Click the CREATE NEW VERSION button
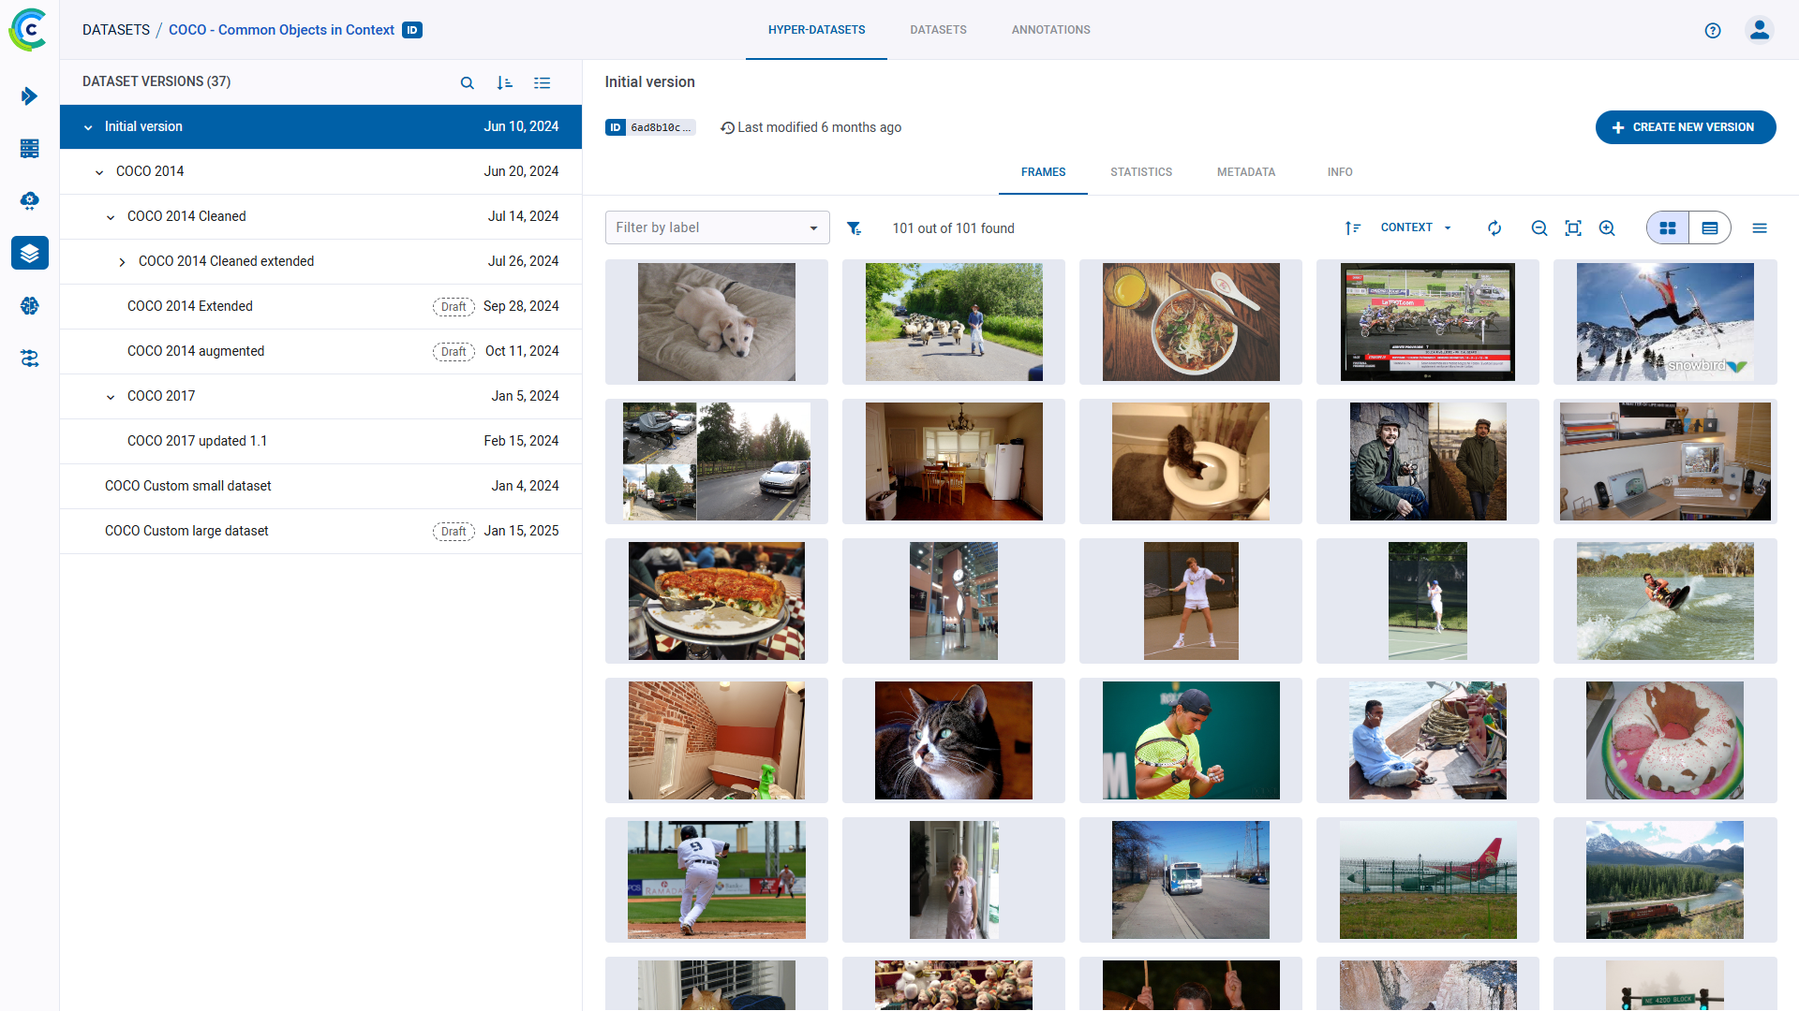The height and width of the screenshot is (1011, 1799). point(1685,126)
